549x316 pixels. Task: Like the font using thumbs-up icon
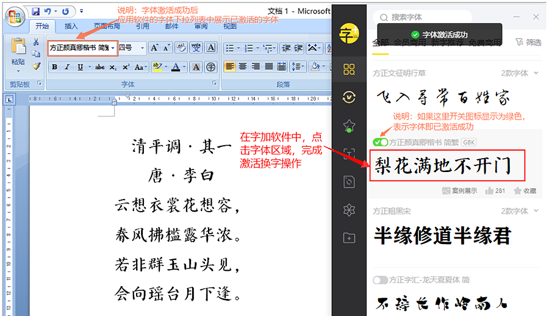coord(489,191)
